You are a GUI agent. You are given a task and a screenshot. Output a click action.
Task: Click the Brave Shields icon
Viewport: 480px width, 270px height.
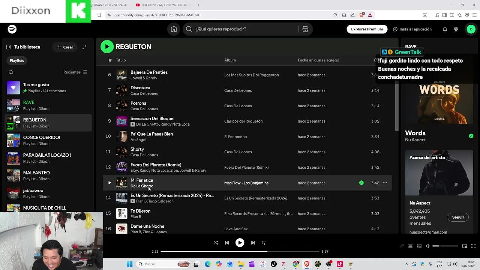(x=361, y=15)
